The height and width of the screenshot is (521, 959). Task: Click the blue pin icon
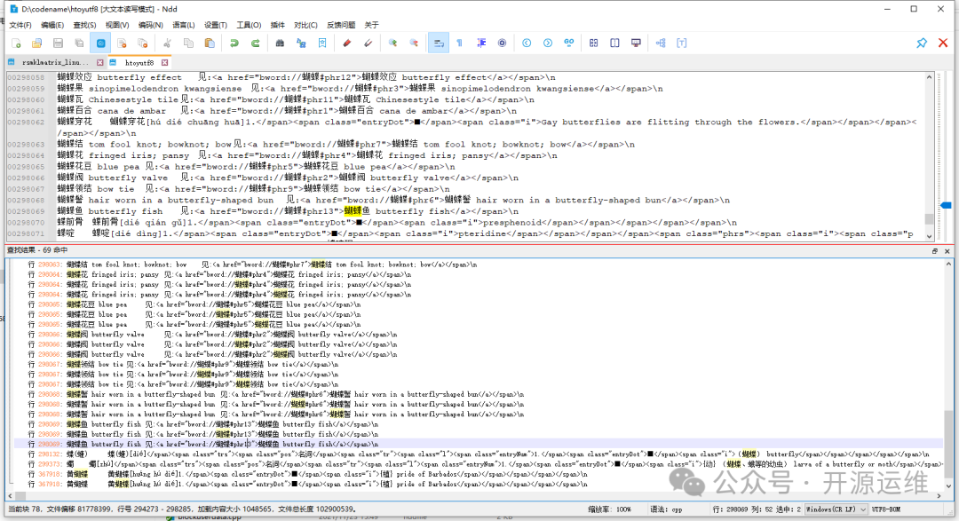point(922,43)
